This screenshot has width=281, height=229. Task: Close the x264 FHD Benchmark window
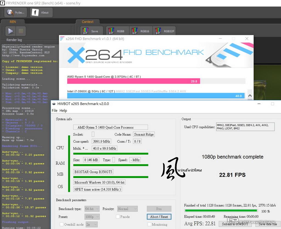(247, 38)
